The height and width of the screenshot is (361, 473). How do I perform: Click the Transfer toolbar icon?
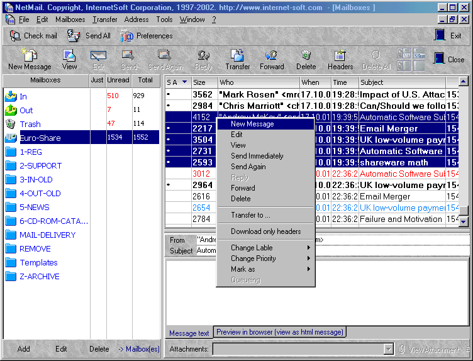237,55
